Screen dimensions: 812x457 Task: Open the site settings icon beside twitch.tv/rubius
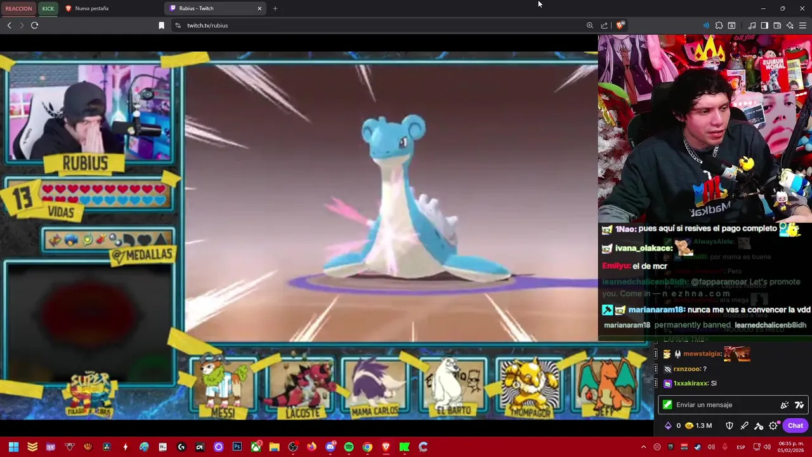click(178, 25)
